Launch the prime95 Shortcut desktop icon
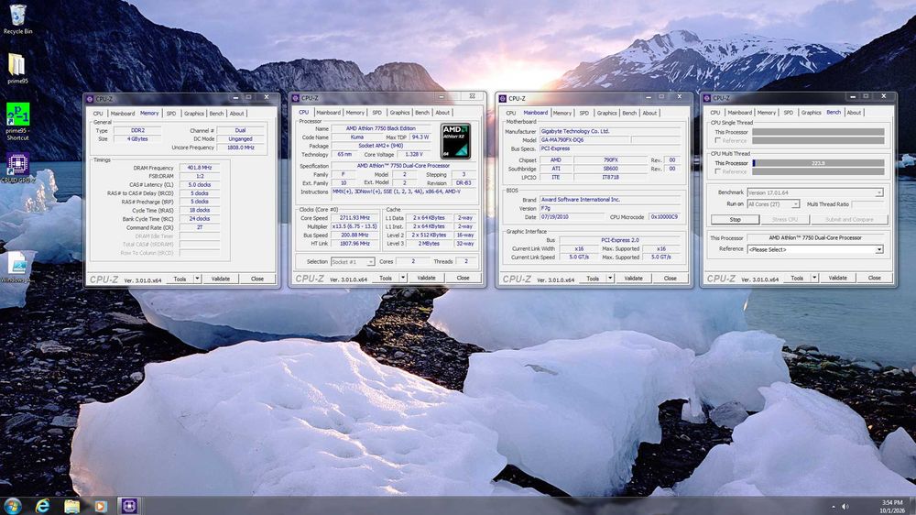 [17, 122]
